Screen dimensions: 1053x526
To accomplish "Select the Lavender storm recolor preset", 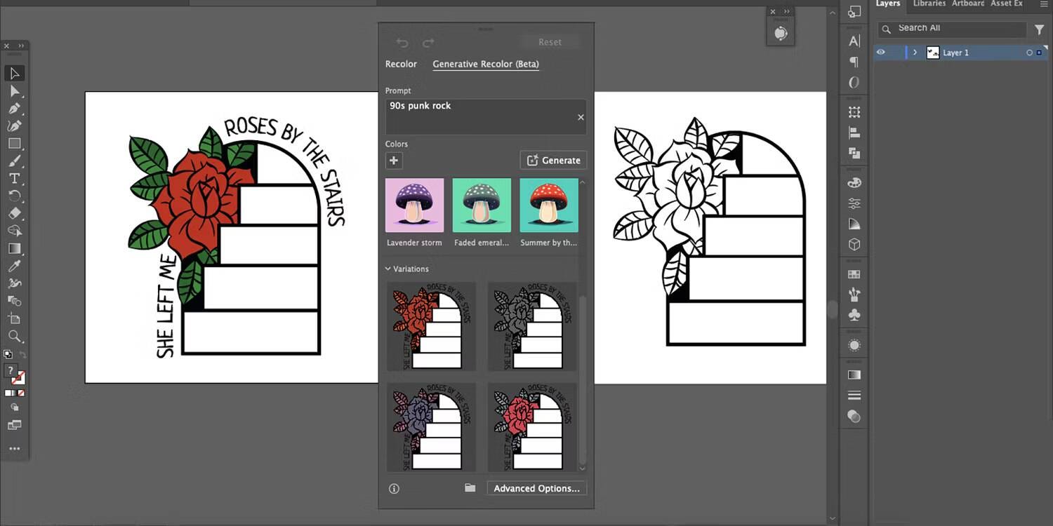I will [x=414, y=205].
